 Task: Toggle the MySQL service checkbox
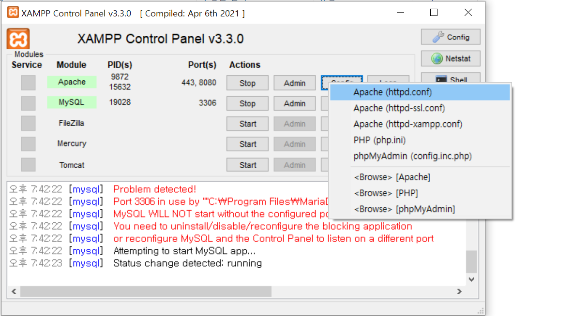28,103
